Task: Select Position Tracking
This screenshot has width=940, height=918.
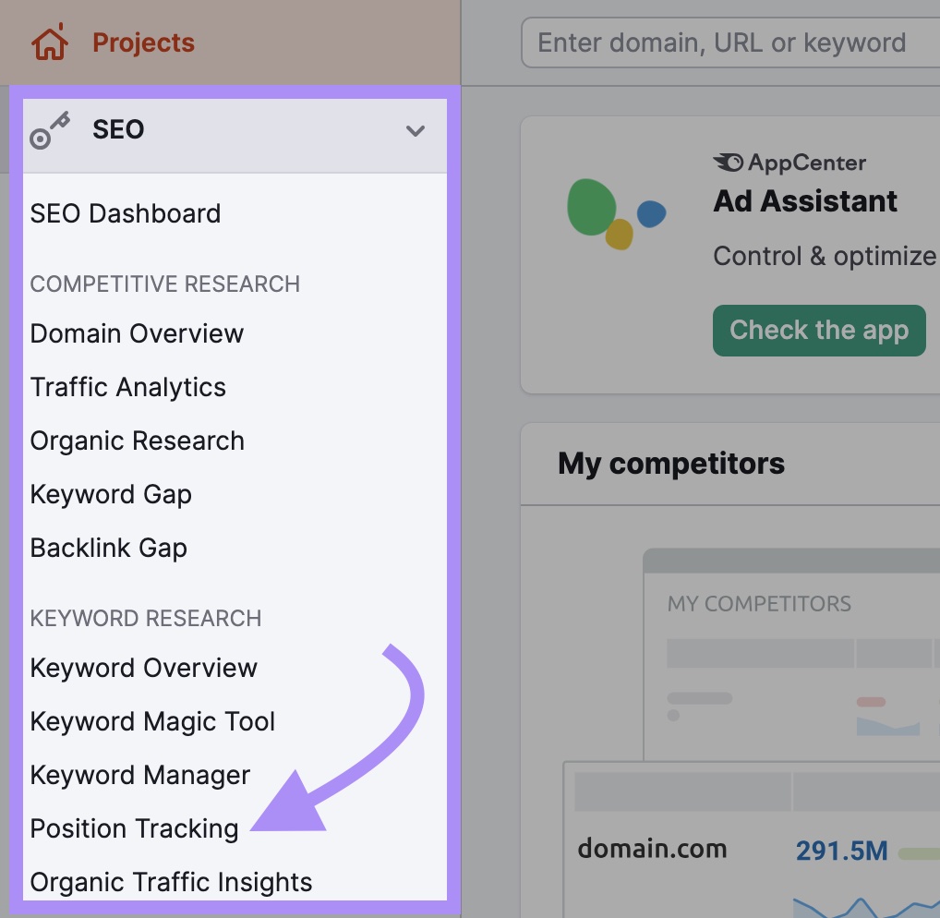Action: [x=133, y=828]
